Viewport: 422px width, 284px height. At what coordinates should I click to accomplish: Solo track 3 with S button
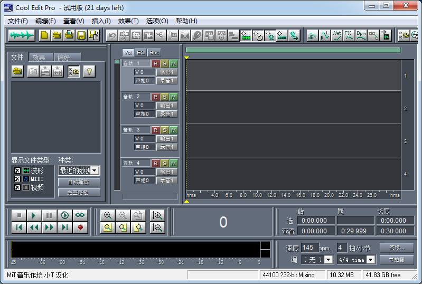pos(164,130)
